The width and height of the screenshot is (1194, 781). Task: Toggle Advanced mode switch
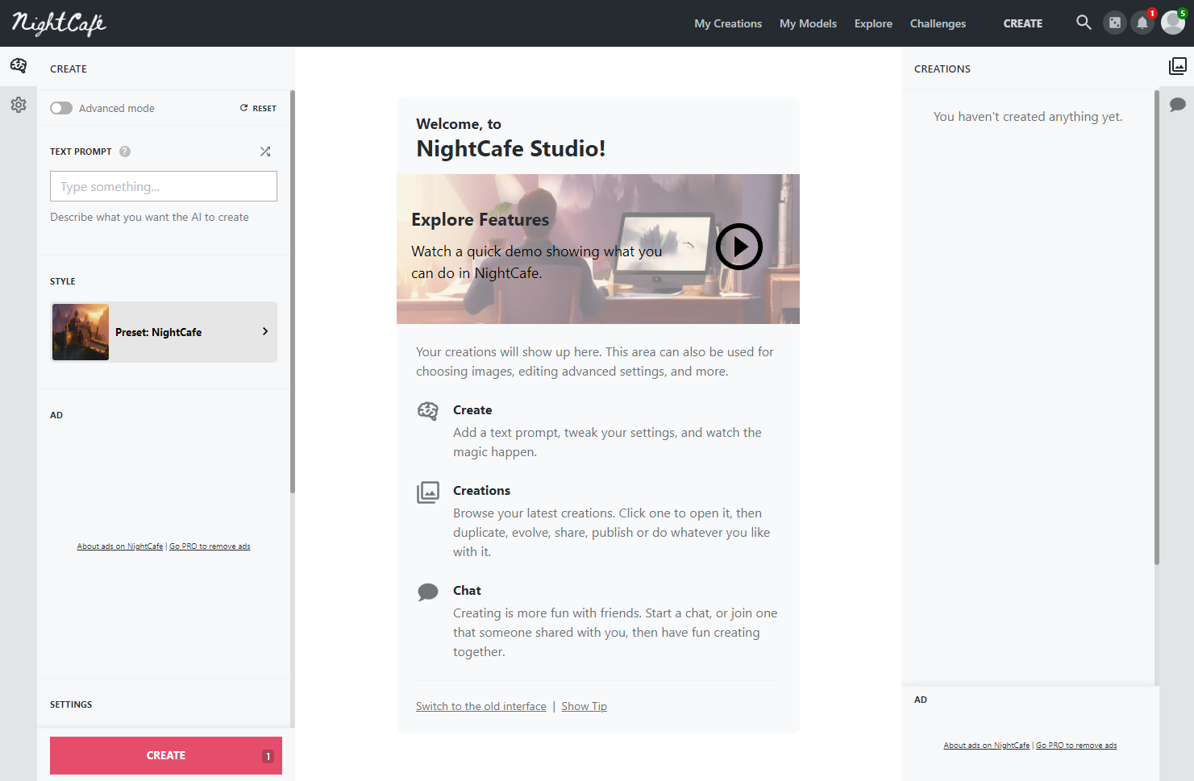pyautogui.click(x=61, y=108)
